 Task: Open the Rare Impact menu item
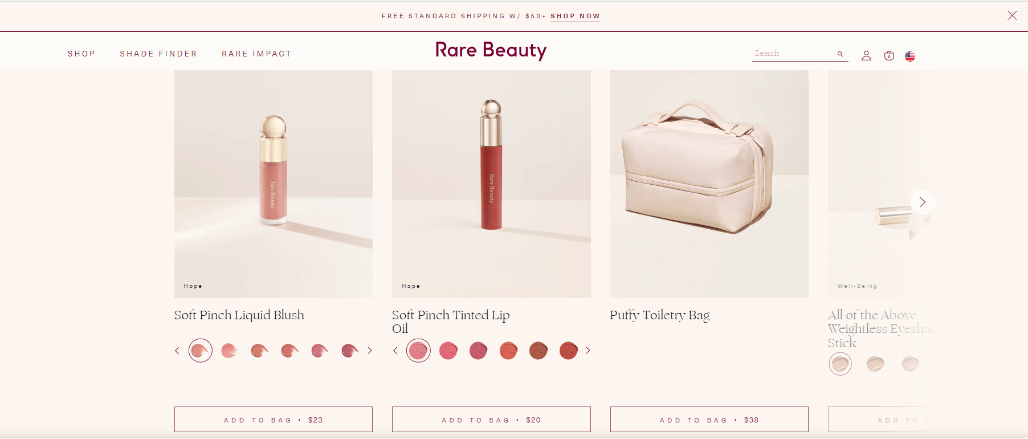coord(257,54)
